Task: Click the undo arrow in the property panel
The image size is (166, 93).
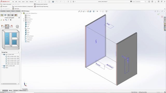Action: click(6, 20)
